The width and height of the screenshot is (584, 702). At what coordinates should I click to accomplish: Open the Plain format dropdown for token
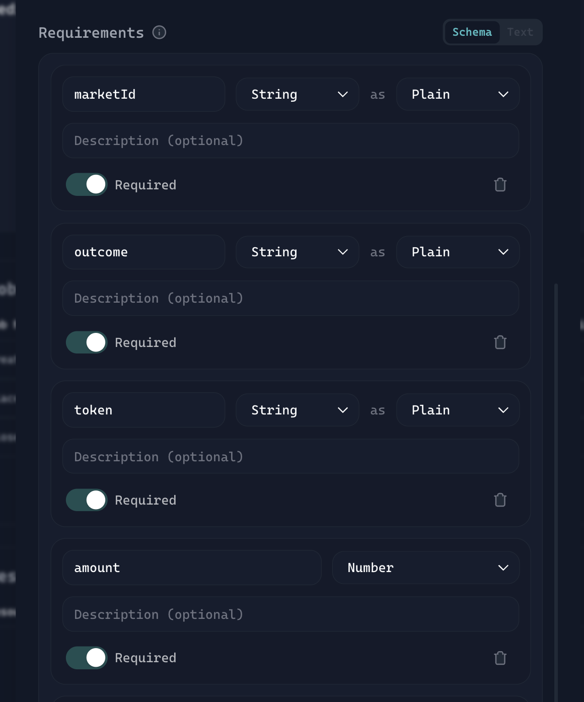458,410
